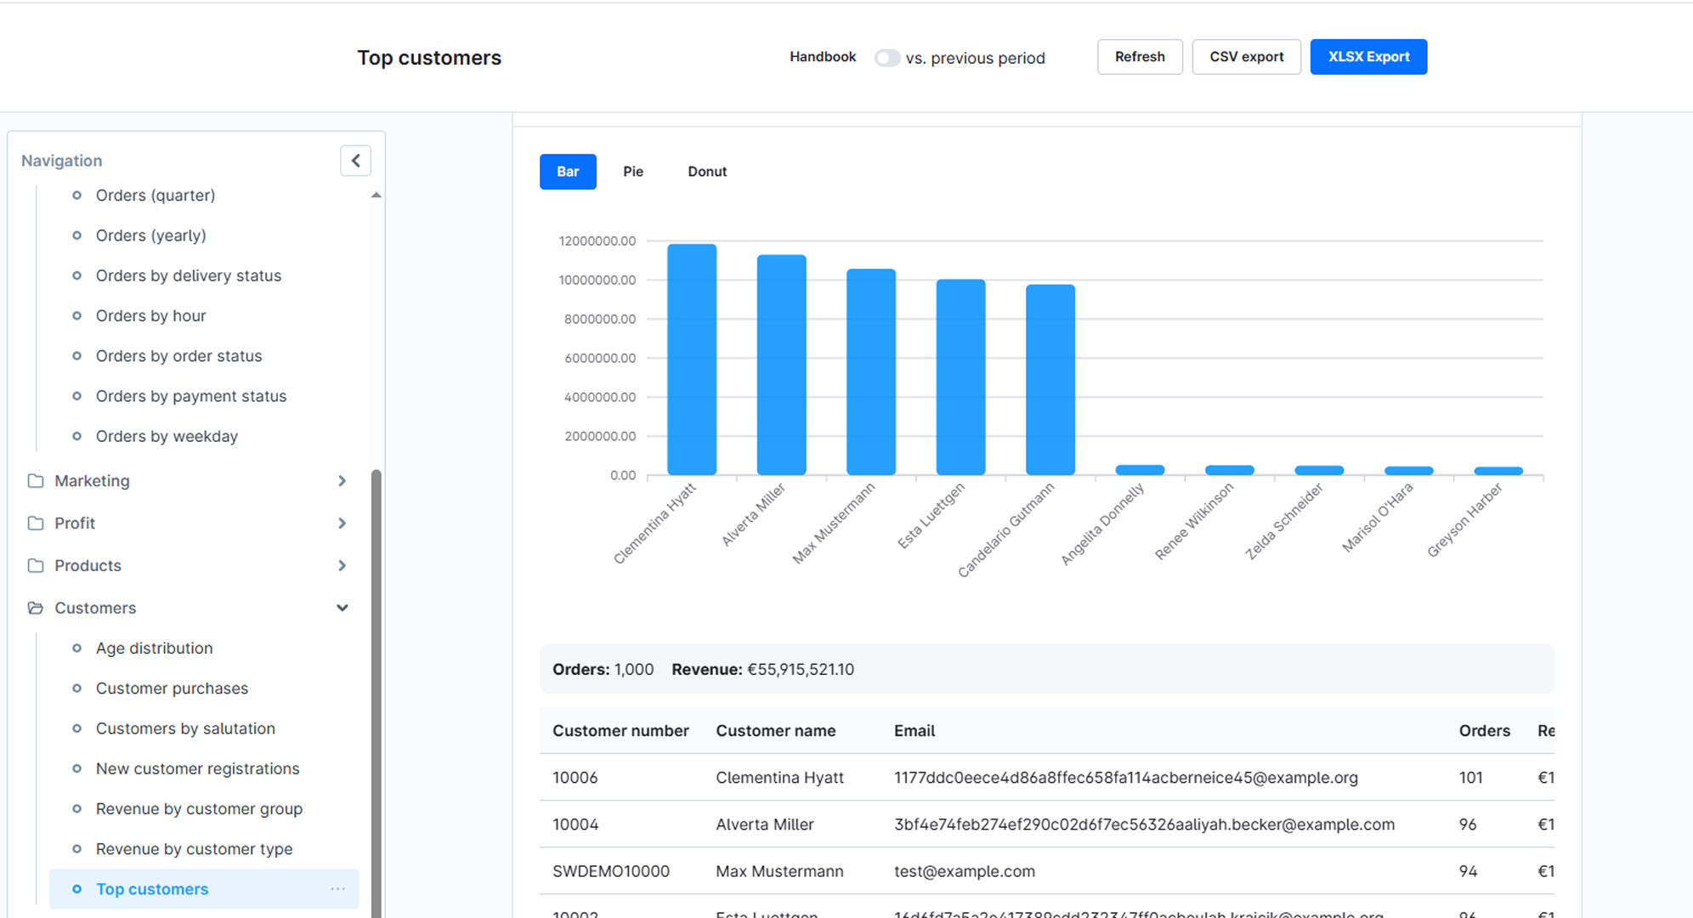This screenshot has height=918, width=1693.
Task: Open Orders by hour report
Action: (x=150, y=316)
